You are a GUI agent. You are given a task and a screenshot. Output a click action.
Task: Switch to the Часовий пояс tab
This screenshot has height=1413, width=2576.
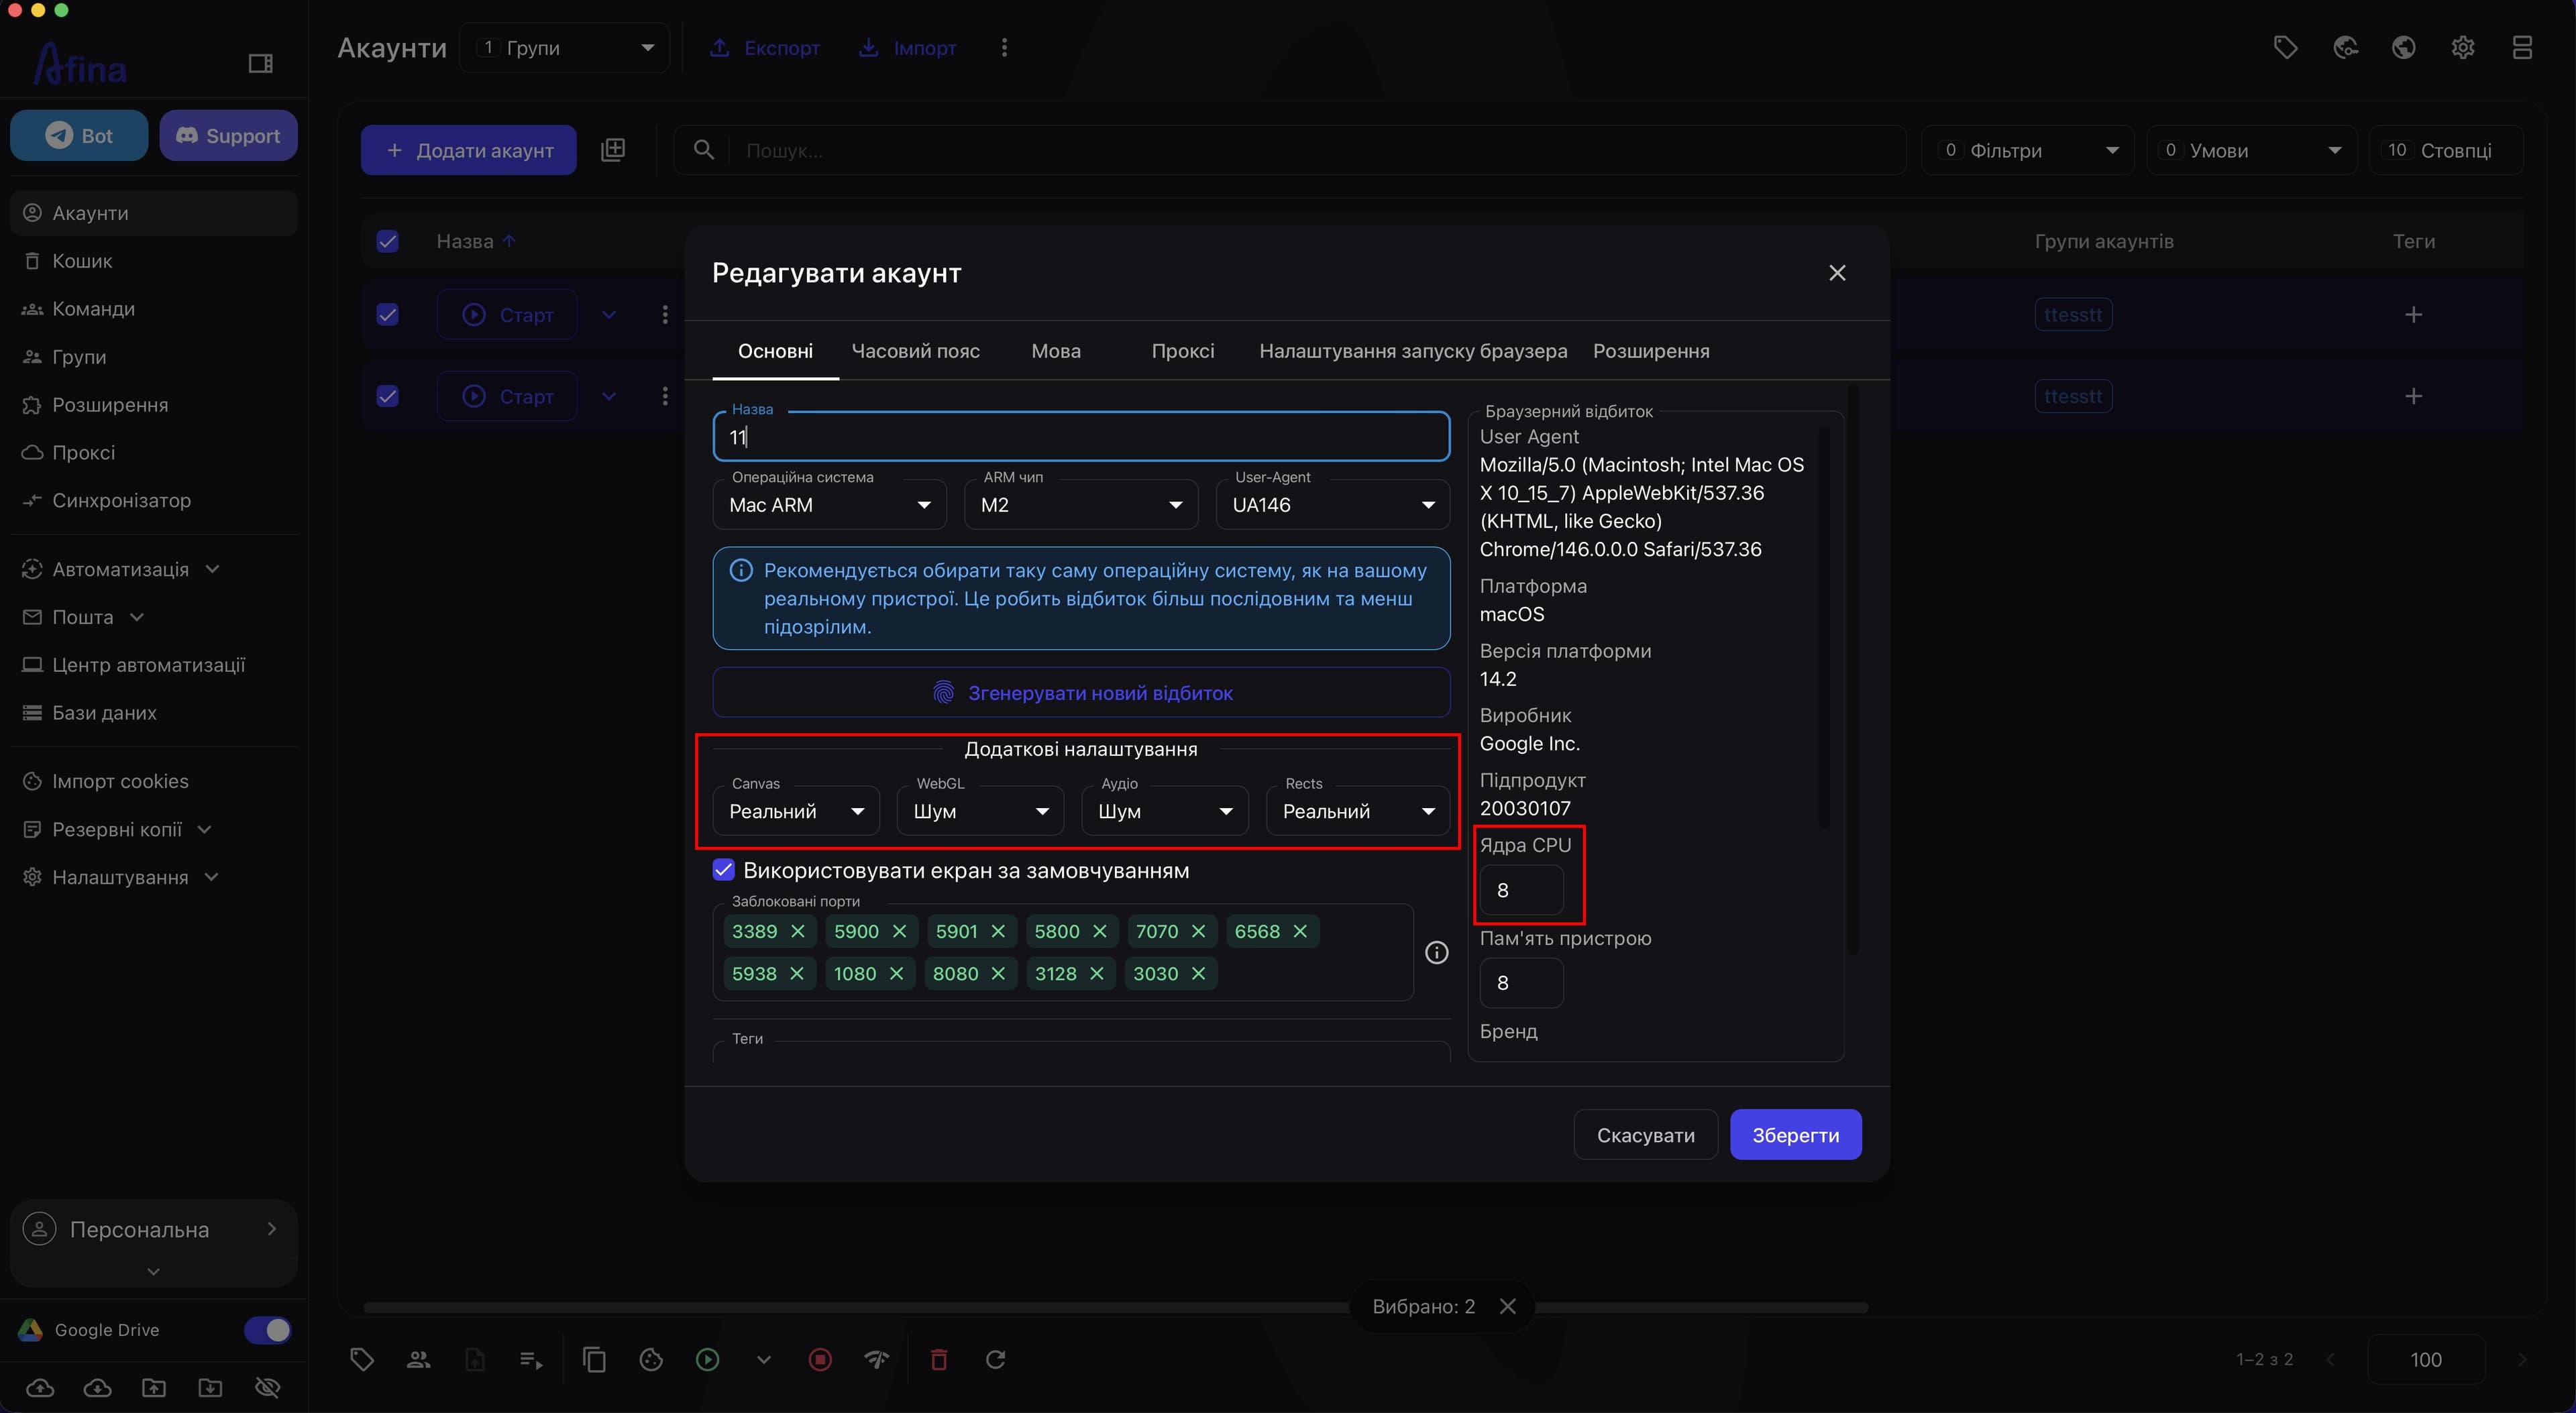click(915, 351)
